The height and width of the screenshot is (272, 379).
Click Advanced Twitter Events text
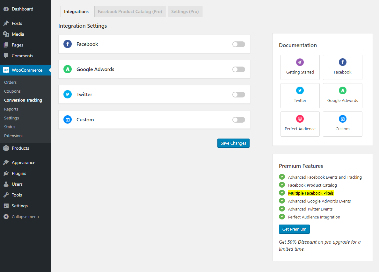tap(310, 209)
